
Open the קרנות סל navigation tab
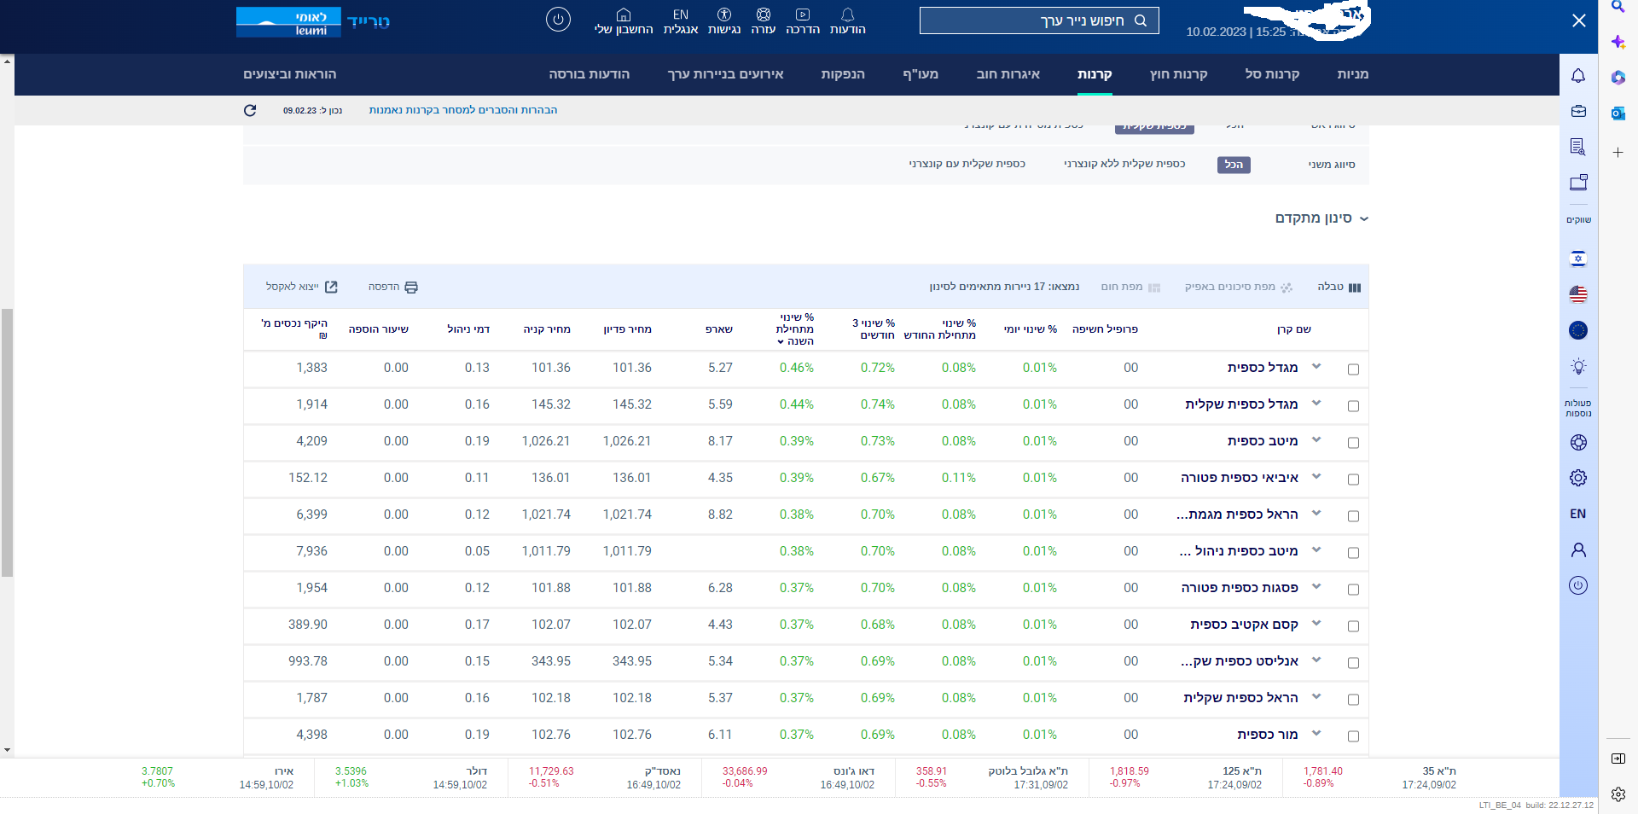click(1271, 74)
